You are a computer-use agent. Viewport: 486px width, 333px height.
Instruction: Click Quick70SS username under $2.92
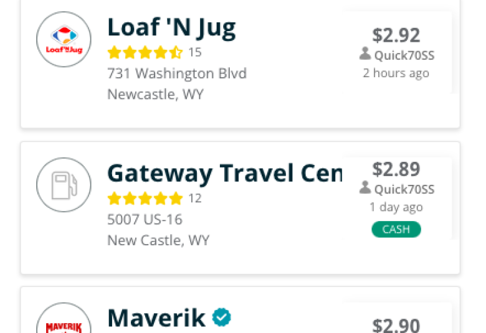(x=404, y=55)
